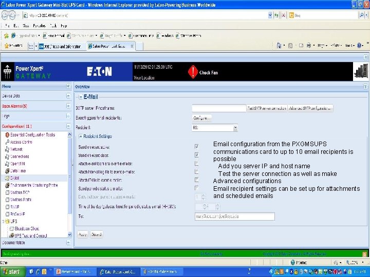370x277 pixels.
Task: Open the Edit menu
Action: tap(16, 26)
